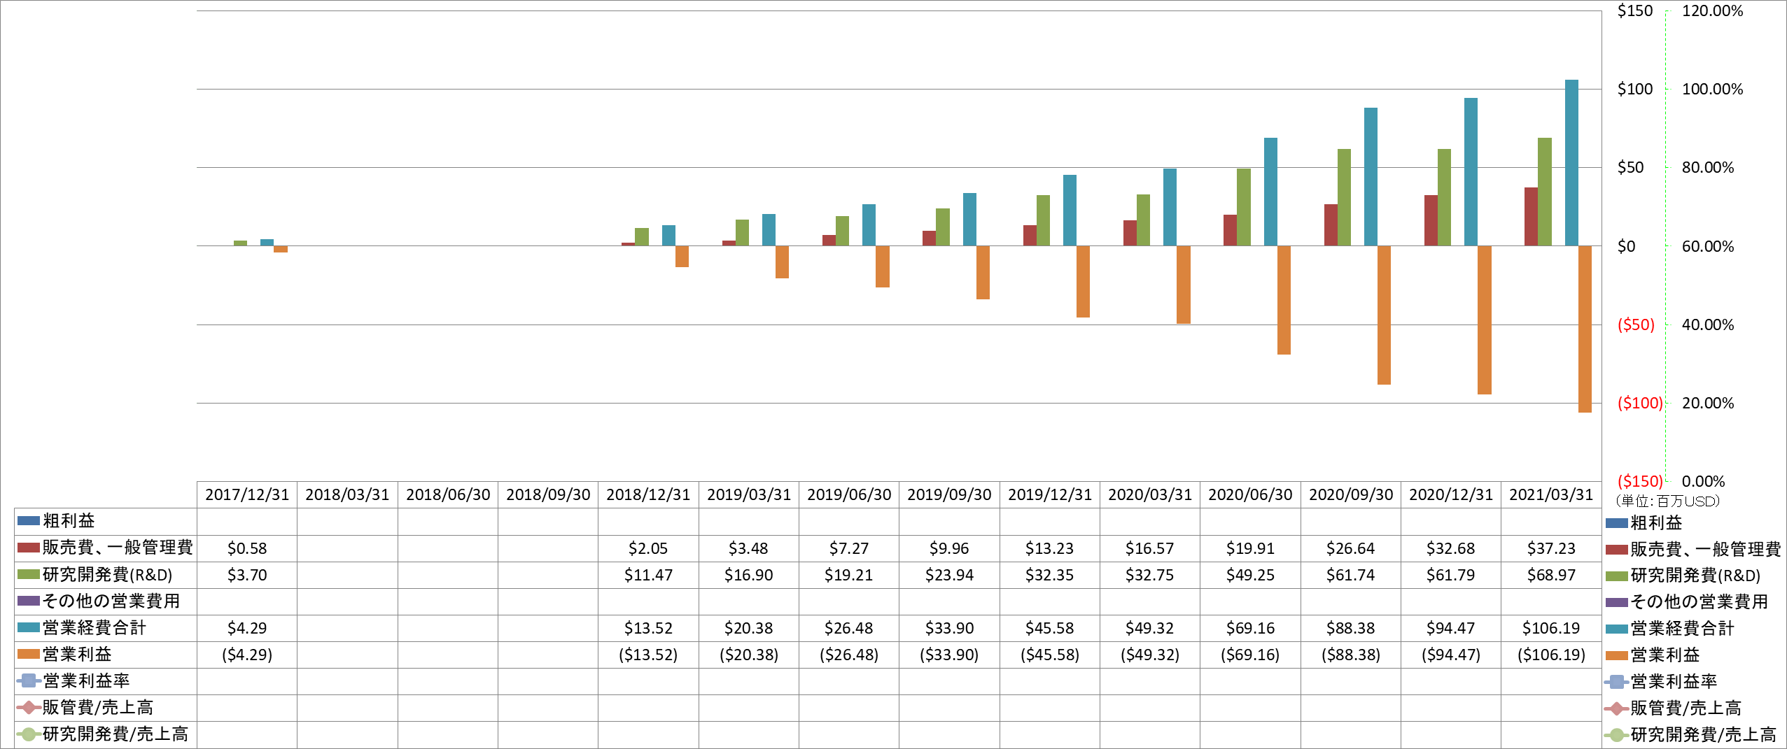This screenshot has height=749, width=1787.
Task: Select the 2018/09/30 column header
Action: (548, 495)
